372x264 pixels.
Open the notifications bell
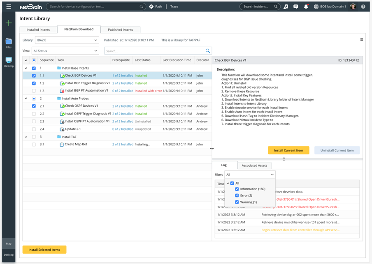(x=306, y=7)
